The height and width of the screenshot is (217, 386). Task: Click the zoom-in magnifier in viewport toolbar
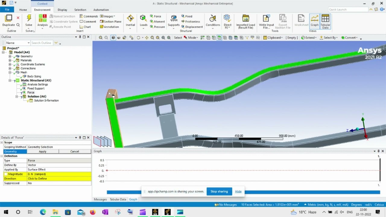click(x=101, y=38)
